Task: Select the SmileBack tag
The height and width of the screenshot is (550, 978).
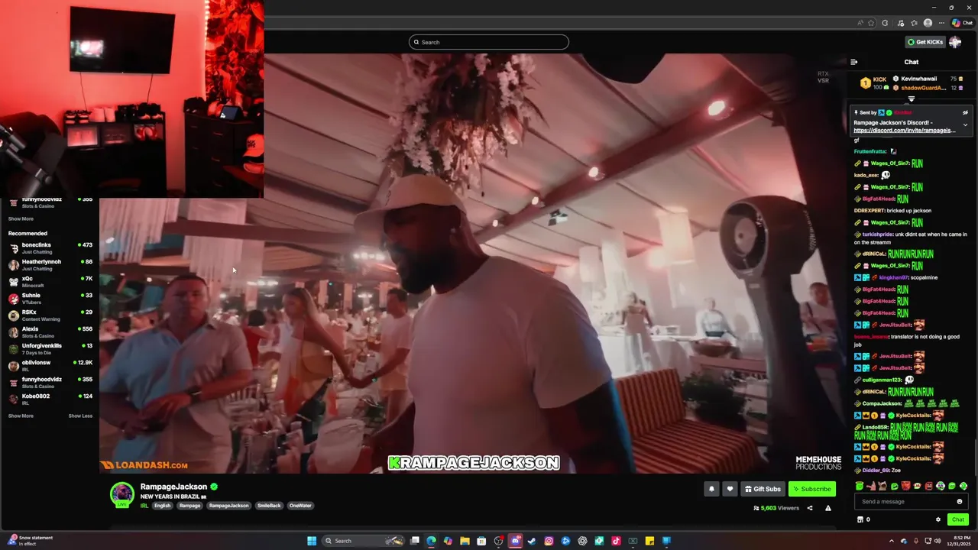Action: pyautogui.click(x=269, y=506)
